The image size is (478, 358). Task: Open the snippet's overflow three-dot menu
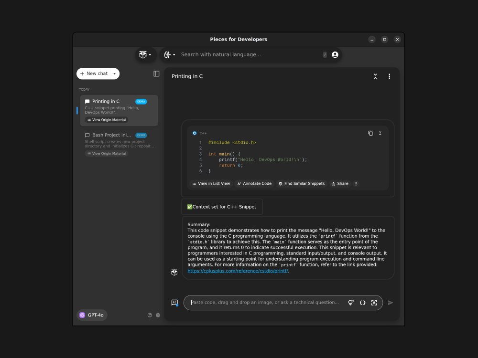point(356,183)
